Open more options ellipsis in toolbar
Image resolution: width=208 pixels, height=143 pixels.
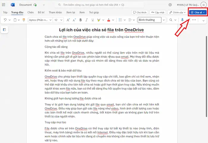(x=194, y=20)
